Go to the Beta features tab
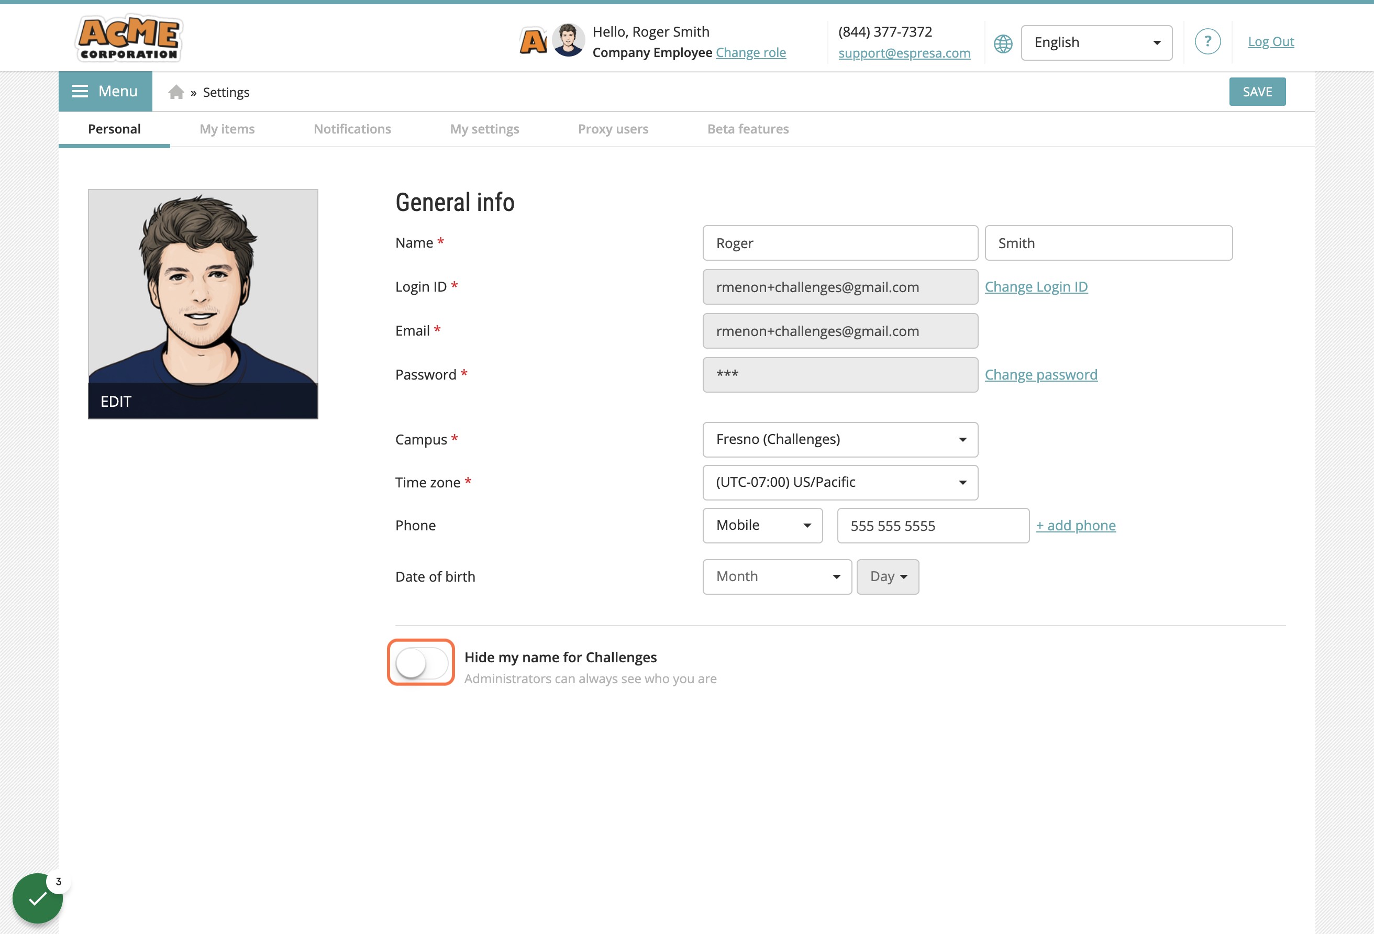Viewport: 1374px width, 934px height. (x=748, y=129)
